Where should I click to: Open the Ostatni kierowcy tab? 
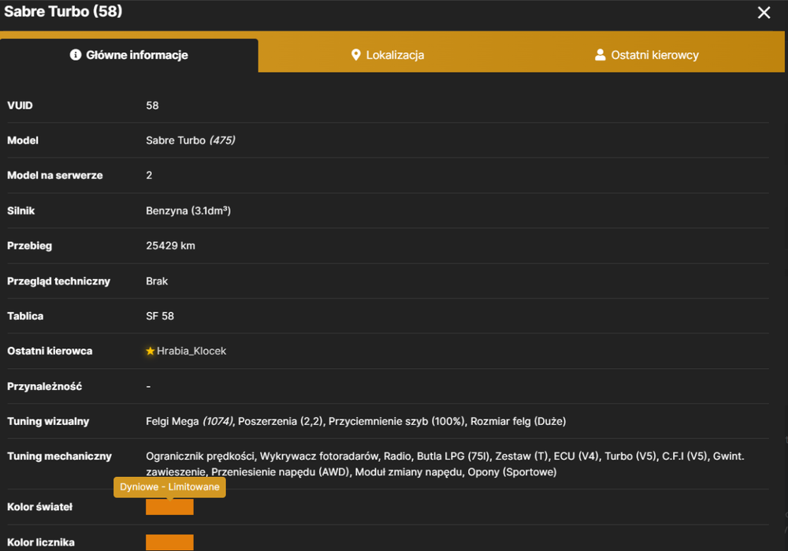(647, 55)
